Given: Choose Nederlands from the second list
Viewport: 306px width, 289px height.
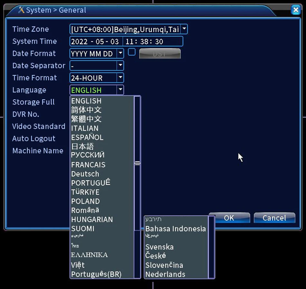Looking at the screenshot, I should [165, 274].
